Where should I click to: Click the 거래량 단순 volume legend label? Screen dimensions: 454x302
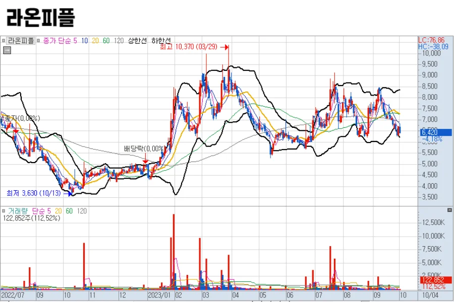coord(26,211)
